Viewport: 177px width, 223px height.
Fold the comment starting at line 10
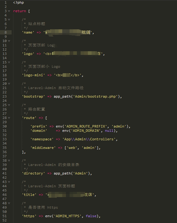tap(9, 41)
